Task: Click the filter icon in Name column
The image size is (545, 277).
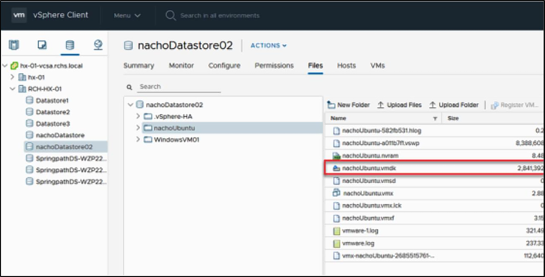Action: click(x=435, y=119)
